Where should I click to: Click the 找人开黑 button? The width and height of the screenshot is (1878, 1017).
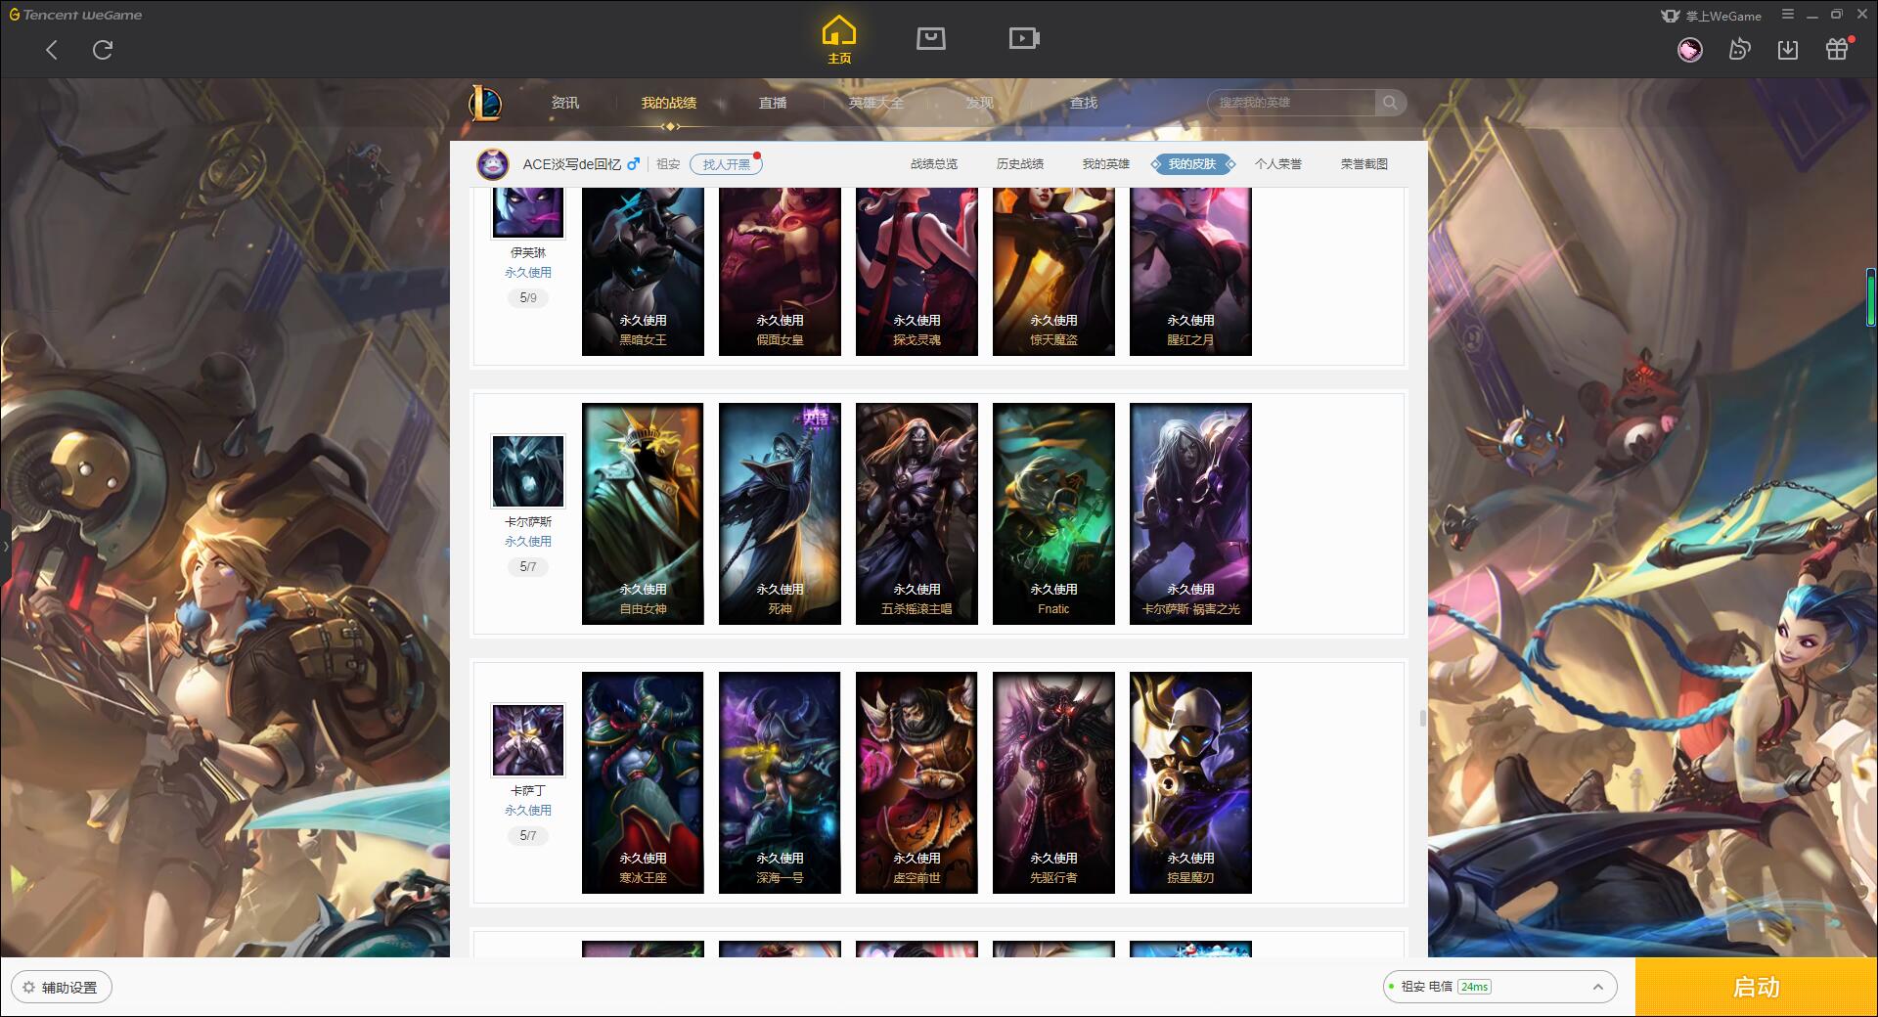click(x=726, y=164)
